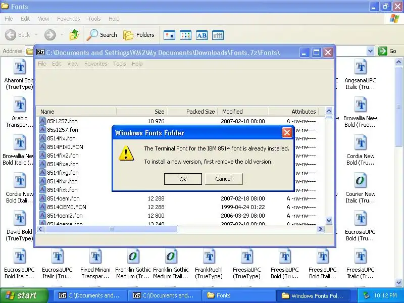Select Fixed Miriam Transparent font icon
404x303 pixels.
(x=95, y=257)
